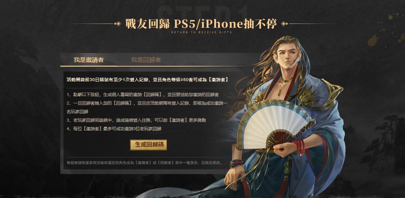Click the golden ornament in the top-right corner

(x=373, y=41)
